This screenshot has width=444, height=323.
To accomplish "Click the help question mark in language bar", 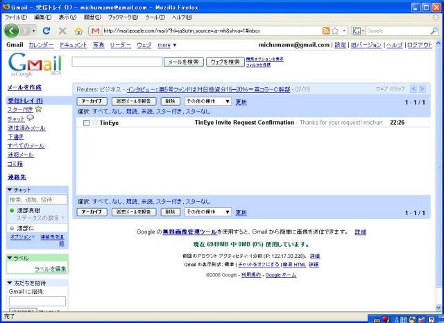I will (x=432, y=320).
